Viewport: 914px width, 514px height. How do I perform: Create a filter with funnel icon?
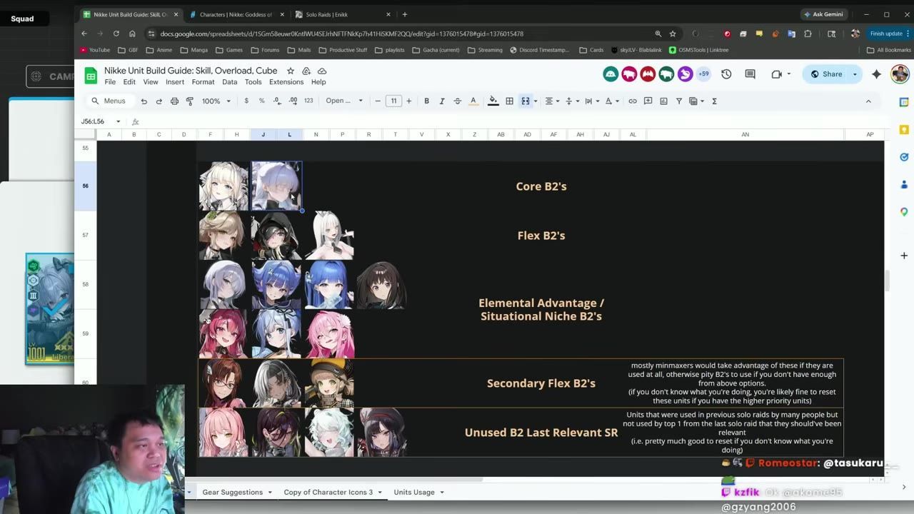(x=679, y=101)
